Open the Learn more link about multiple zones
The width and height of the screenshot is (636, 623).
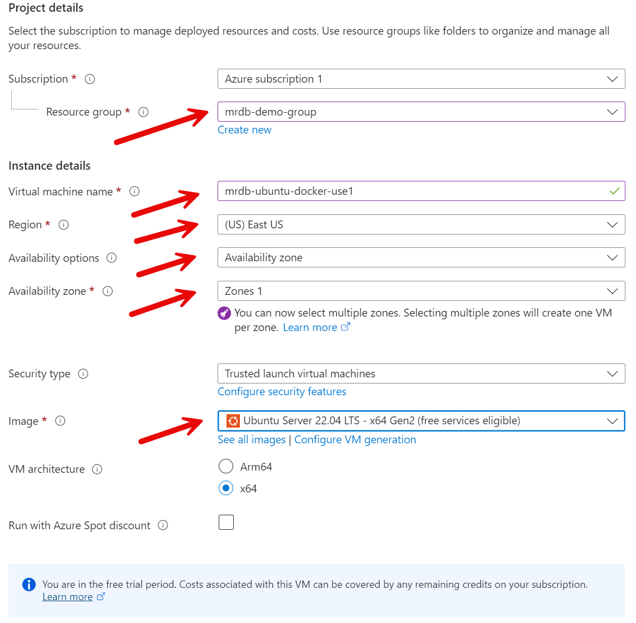click(316, 328)
